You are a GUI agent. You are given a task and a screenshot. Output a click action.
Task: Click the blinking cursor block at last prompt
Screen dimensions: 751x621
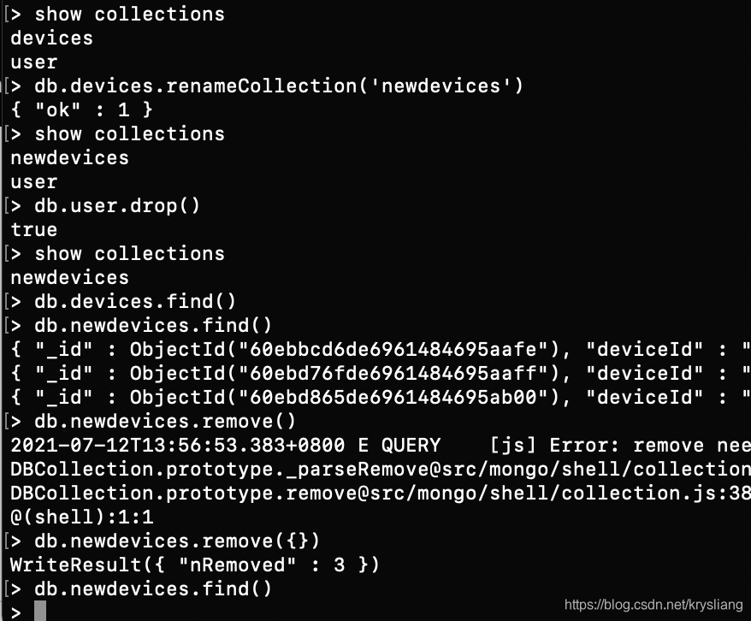[x=40, y=612]
